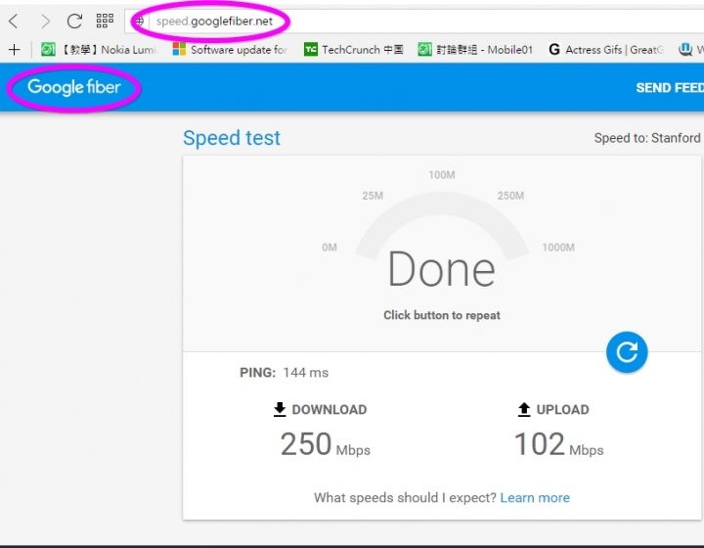Open the 討論群組 - Mobile01 bookmark
Viewport: 704px width, 548px height.
(475, 49)
